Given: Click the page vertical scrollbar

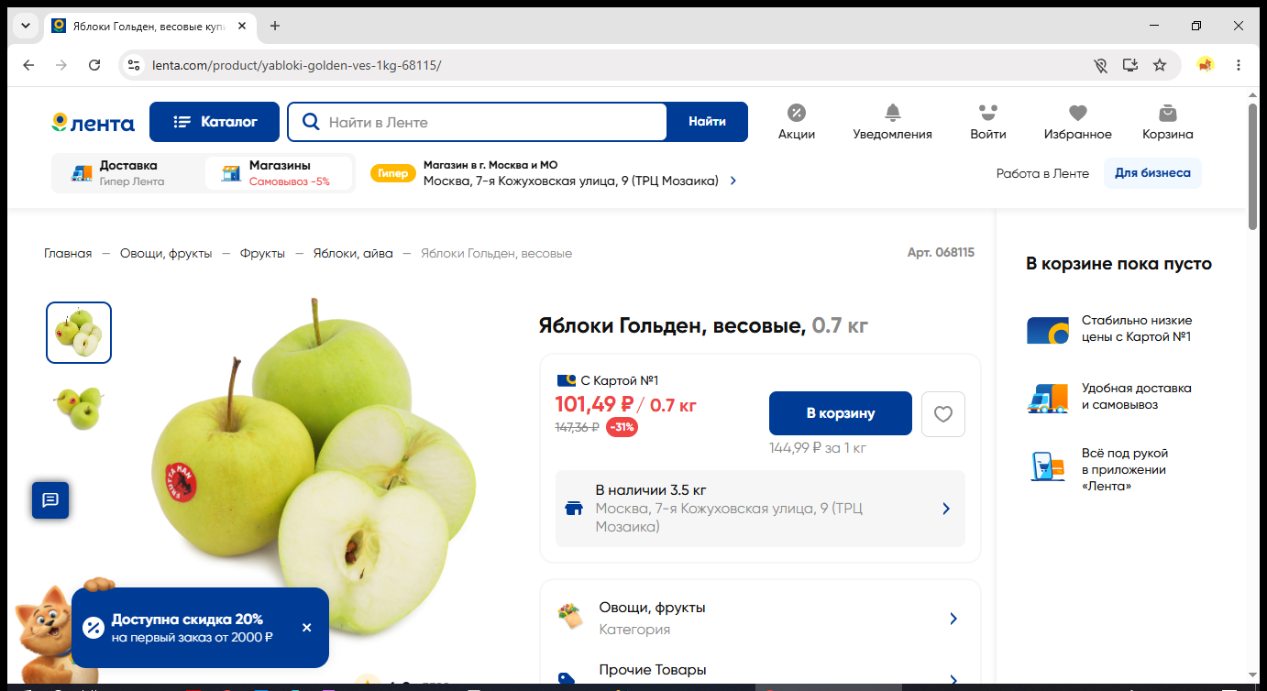Looking at the screenshot, I should coord(1253,167).
